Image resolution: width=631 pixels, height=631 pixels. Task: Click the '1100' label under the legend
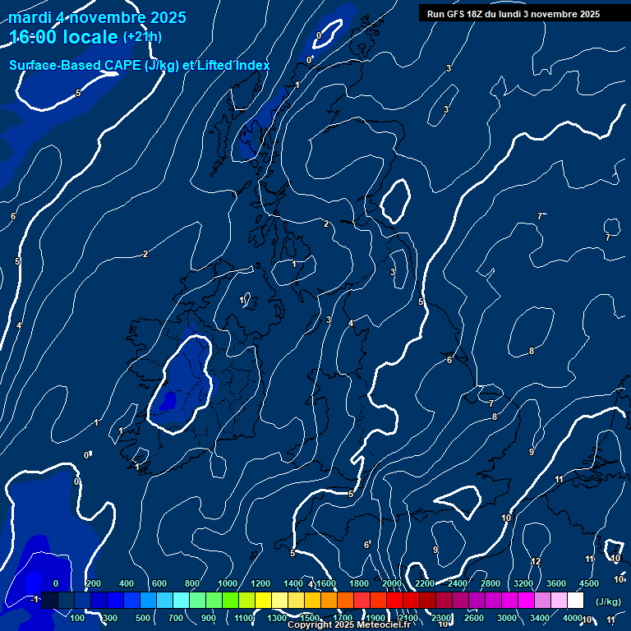pyautogui.click(x=244, y=618)
